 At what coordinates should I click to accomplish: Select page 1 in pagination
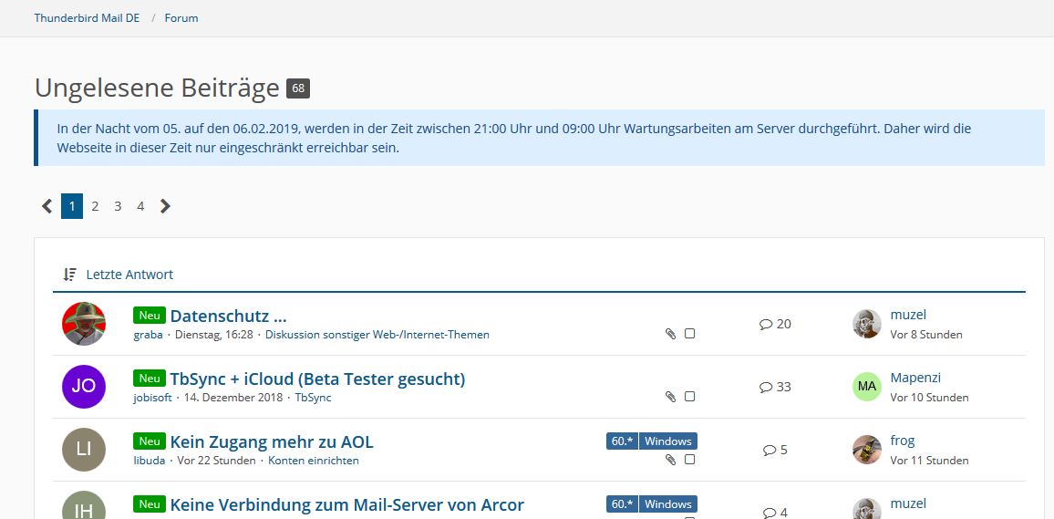coord(72,206)
